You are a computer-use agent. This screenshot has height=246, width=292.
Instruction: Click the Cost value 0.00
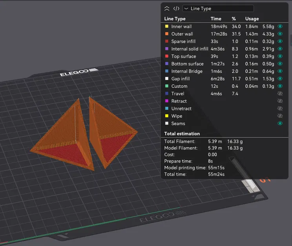(x=212, y=155)
